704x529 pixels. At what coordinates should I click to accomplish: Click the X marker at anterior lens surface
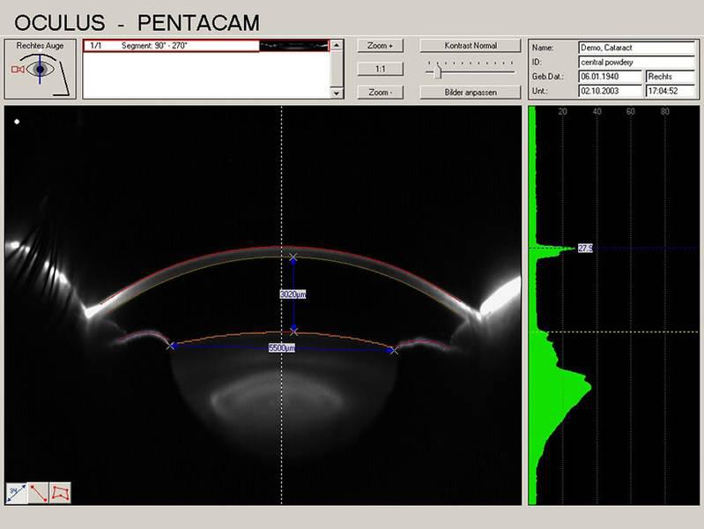(x=293, y=332)
